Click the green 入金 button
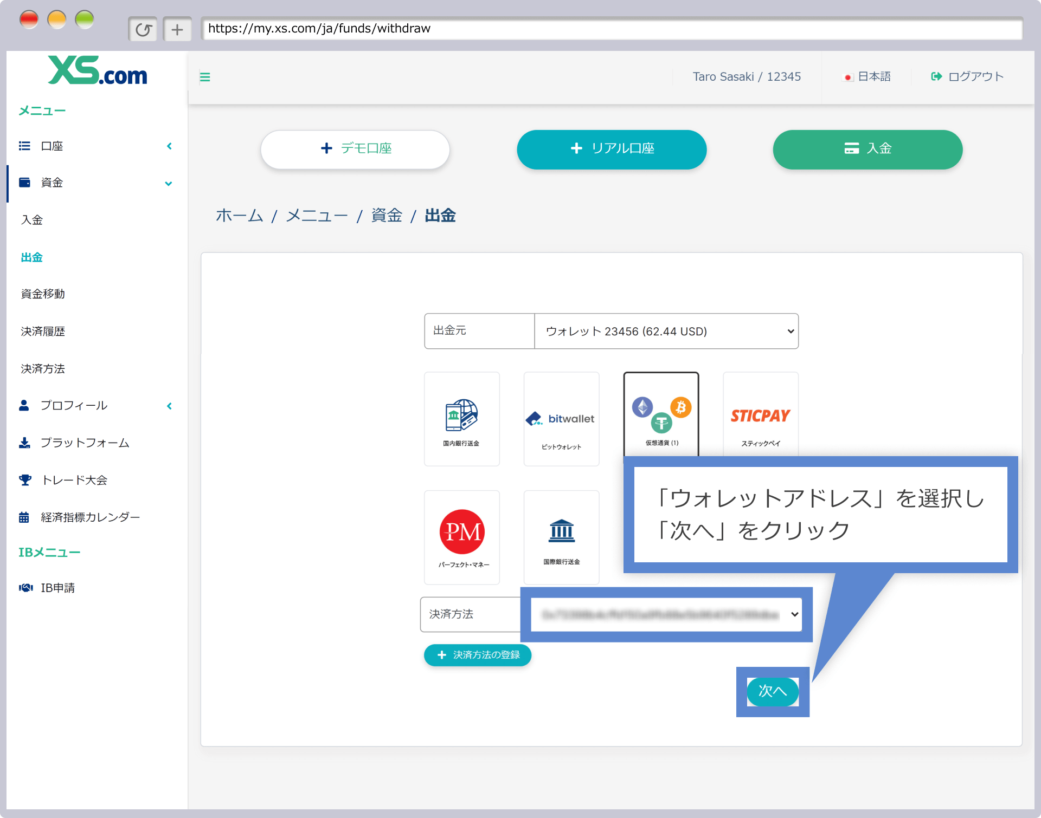 pos(868,149)
